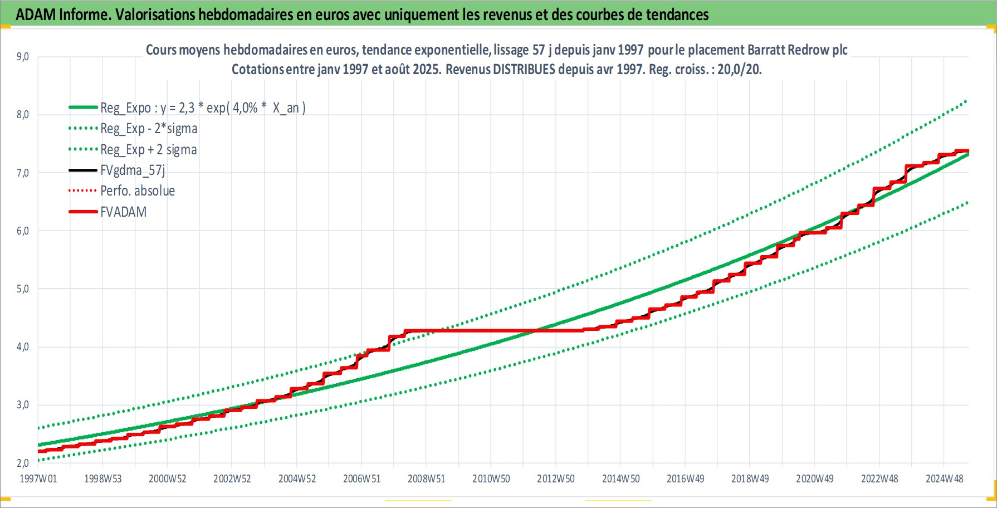Click x-axis label '2018W49'

pos(750,478)
